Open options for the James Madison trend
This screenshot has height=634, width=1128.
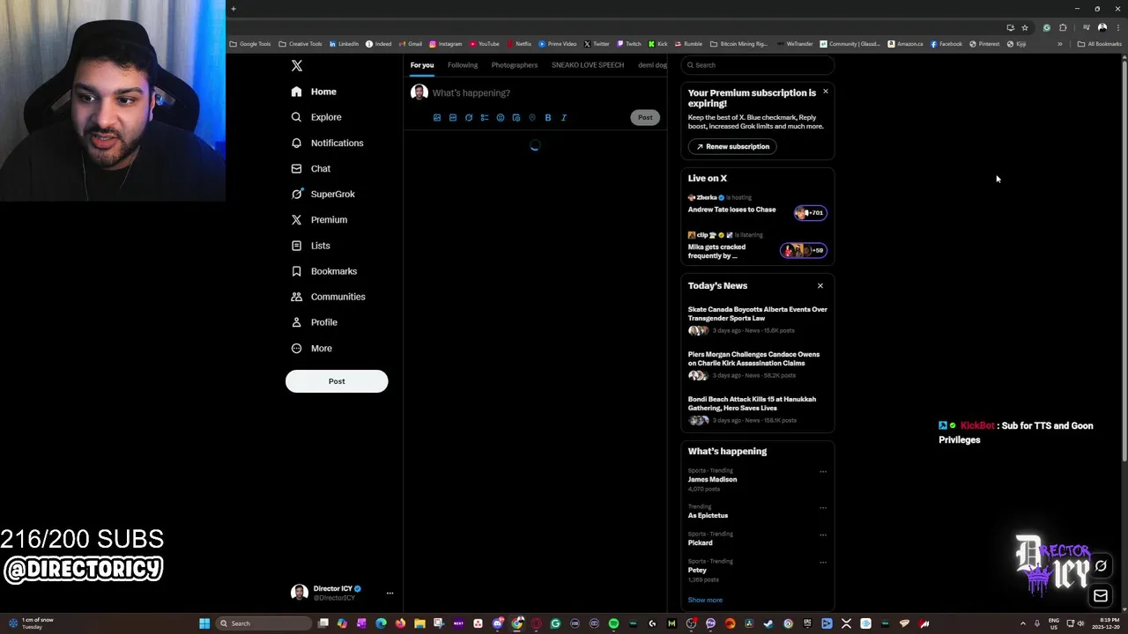(823, 472)
